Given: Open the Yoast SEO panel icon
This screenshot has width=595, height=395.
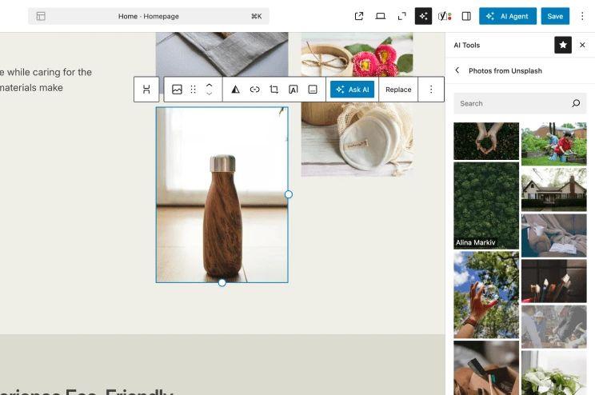Looking at the screenshot, I should tap(445, 16).
